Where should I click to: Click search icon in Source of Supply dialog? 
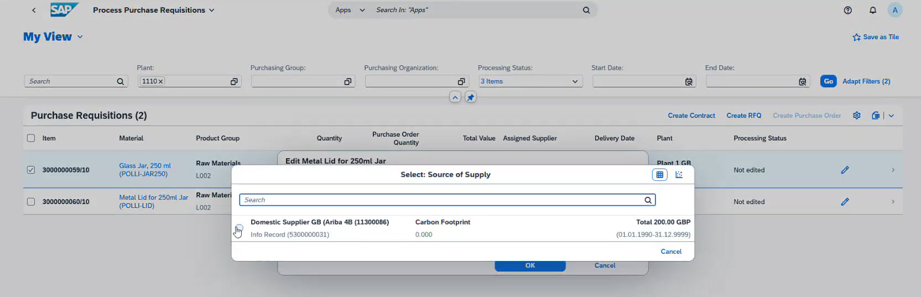[x=648, y=200]
